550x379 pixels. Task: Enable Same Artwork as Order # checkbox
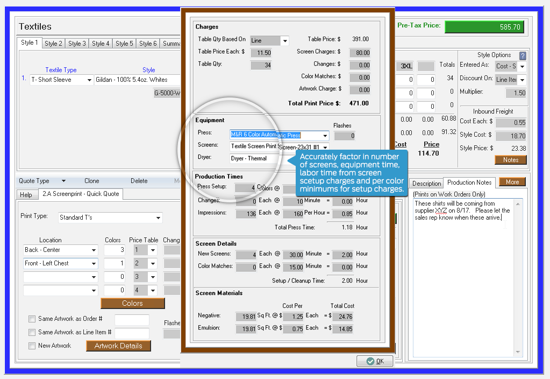32,319
